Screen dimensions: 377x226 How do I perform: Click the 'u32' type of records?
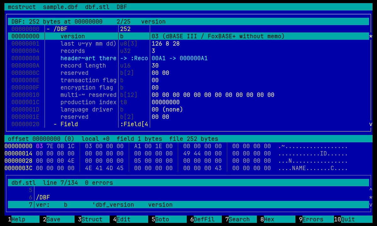[x=125, y=51]
